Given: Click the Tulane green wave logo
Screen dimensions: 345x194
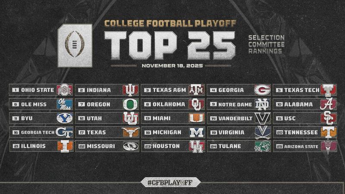Looking at the screenshot, I should (x=262, y=147).
